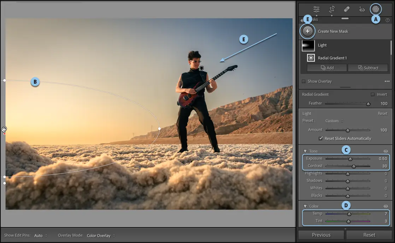Select the Radial Gradient 1 component icon
The height and width of the screenshot is (243, 395).
tap(311, 58)
